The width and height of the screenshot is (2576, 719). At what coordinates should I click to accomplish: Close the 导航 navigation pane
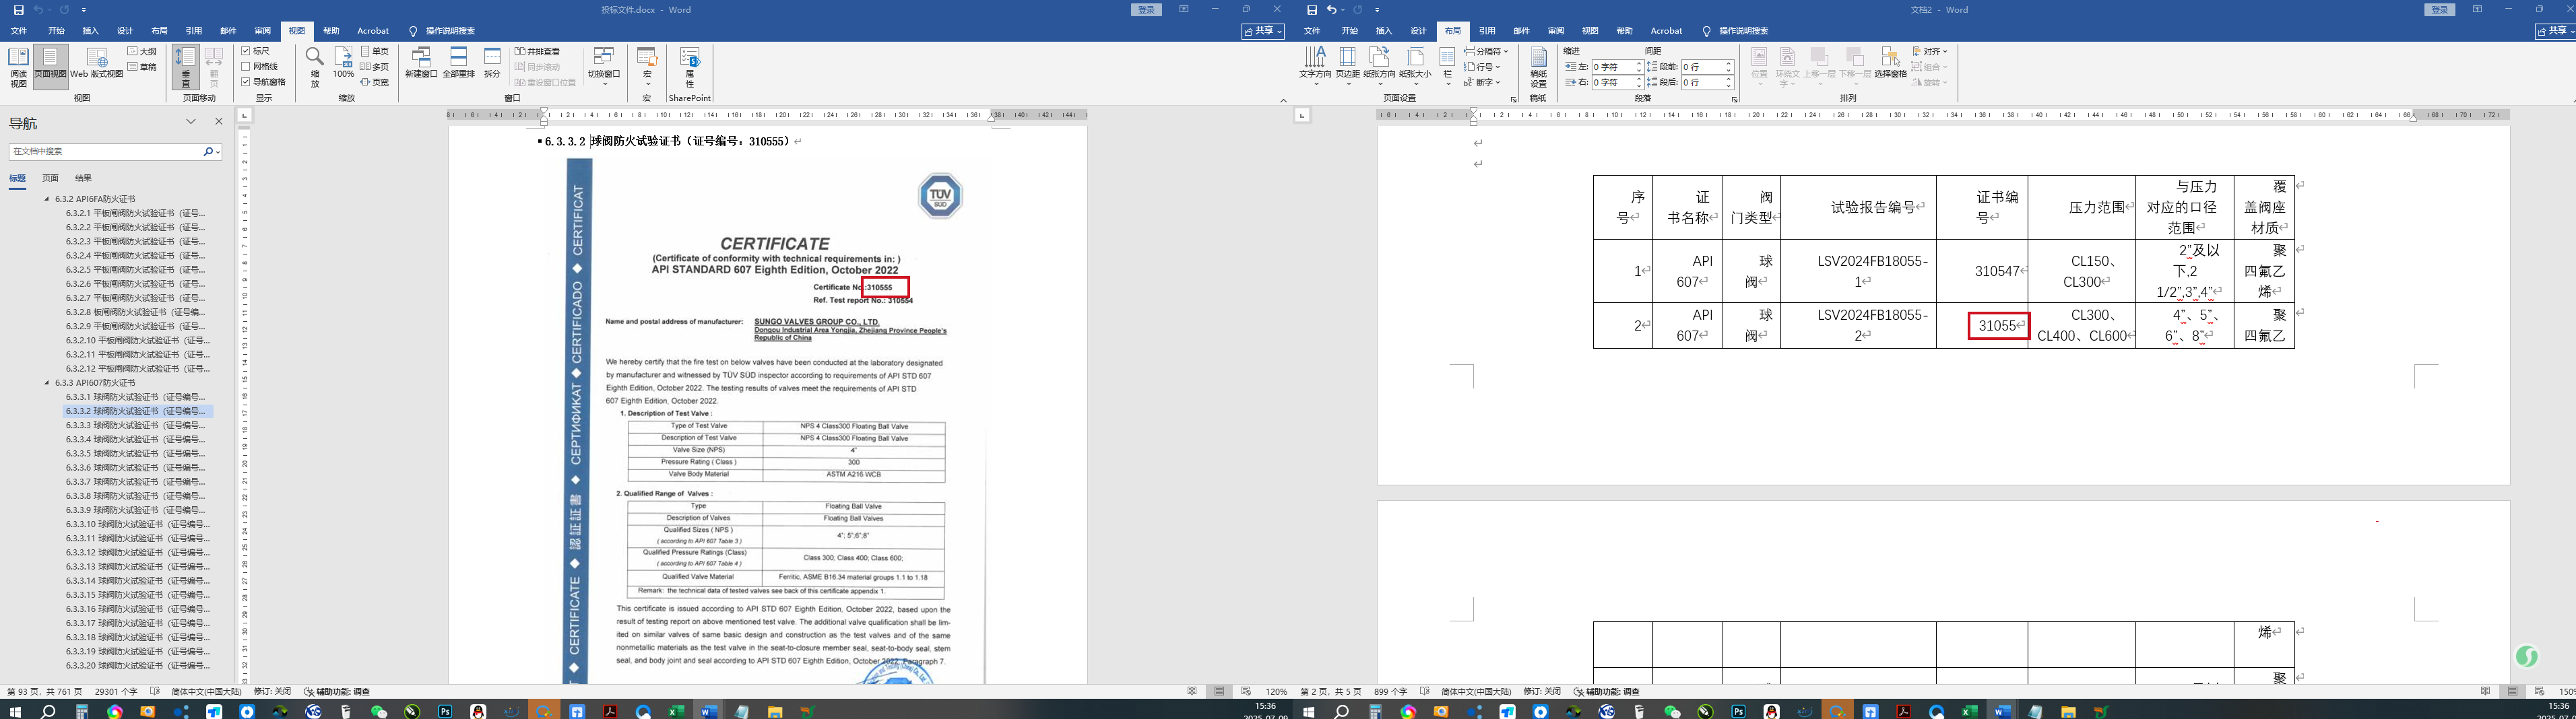tap(219, 122)
